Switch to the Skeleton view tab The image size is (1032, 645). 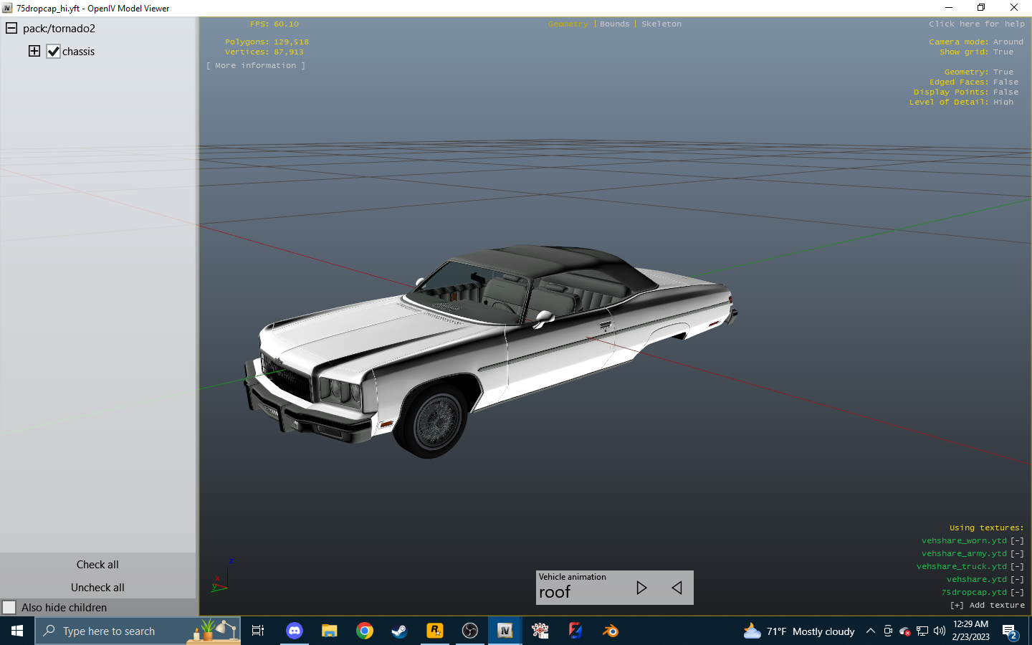click(661, 24)
